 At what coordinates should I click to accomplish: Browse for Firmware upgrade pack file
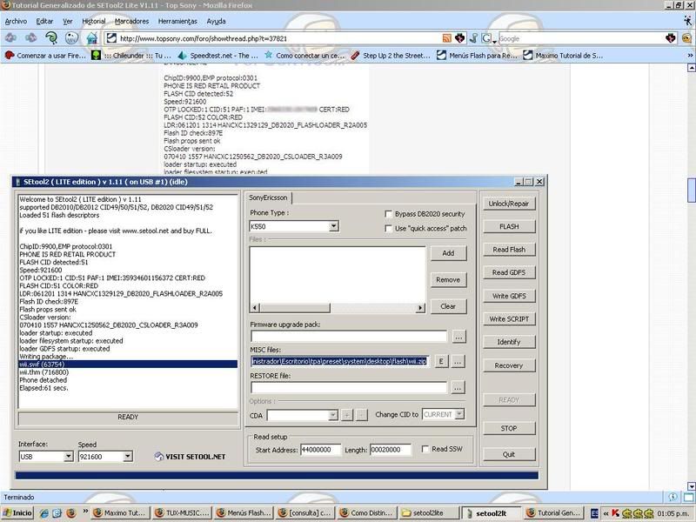tap(458, 337)
